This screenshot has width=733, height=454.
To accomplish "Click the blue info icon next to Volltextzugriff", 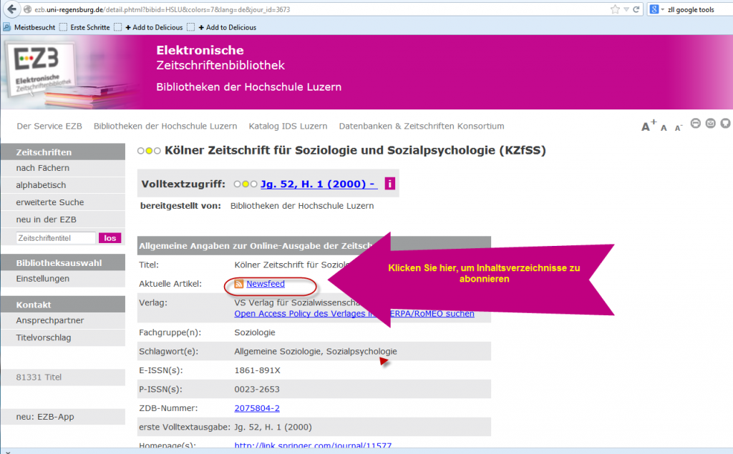I will pyautogui.click(x=389, y=183).
